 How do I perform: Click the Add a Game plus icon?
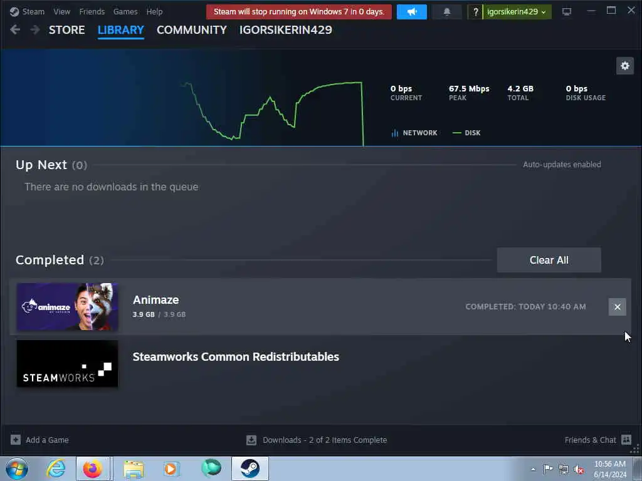(x=16, y=440)
